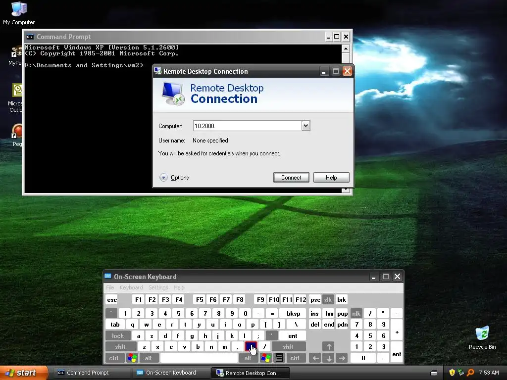Toggle the left alt key
This screenshot has height=380, width=507.
click(149, 358)
